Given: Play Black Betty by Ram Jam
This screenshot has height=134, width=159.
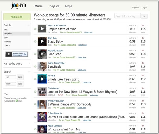Looking at the screenshot, I should [x=42, y=41].
